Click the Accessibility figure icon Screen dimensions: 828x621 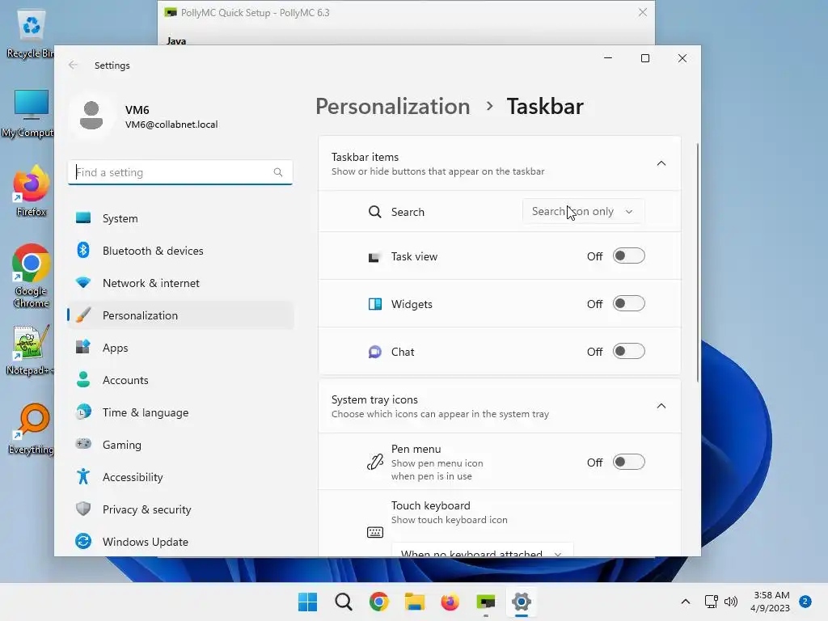(83, 476)
